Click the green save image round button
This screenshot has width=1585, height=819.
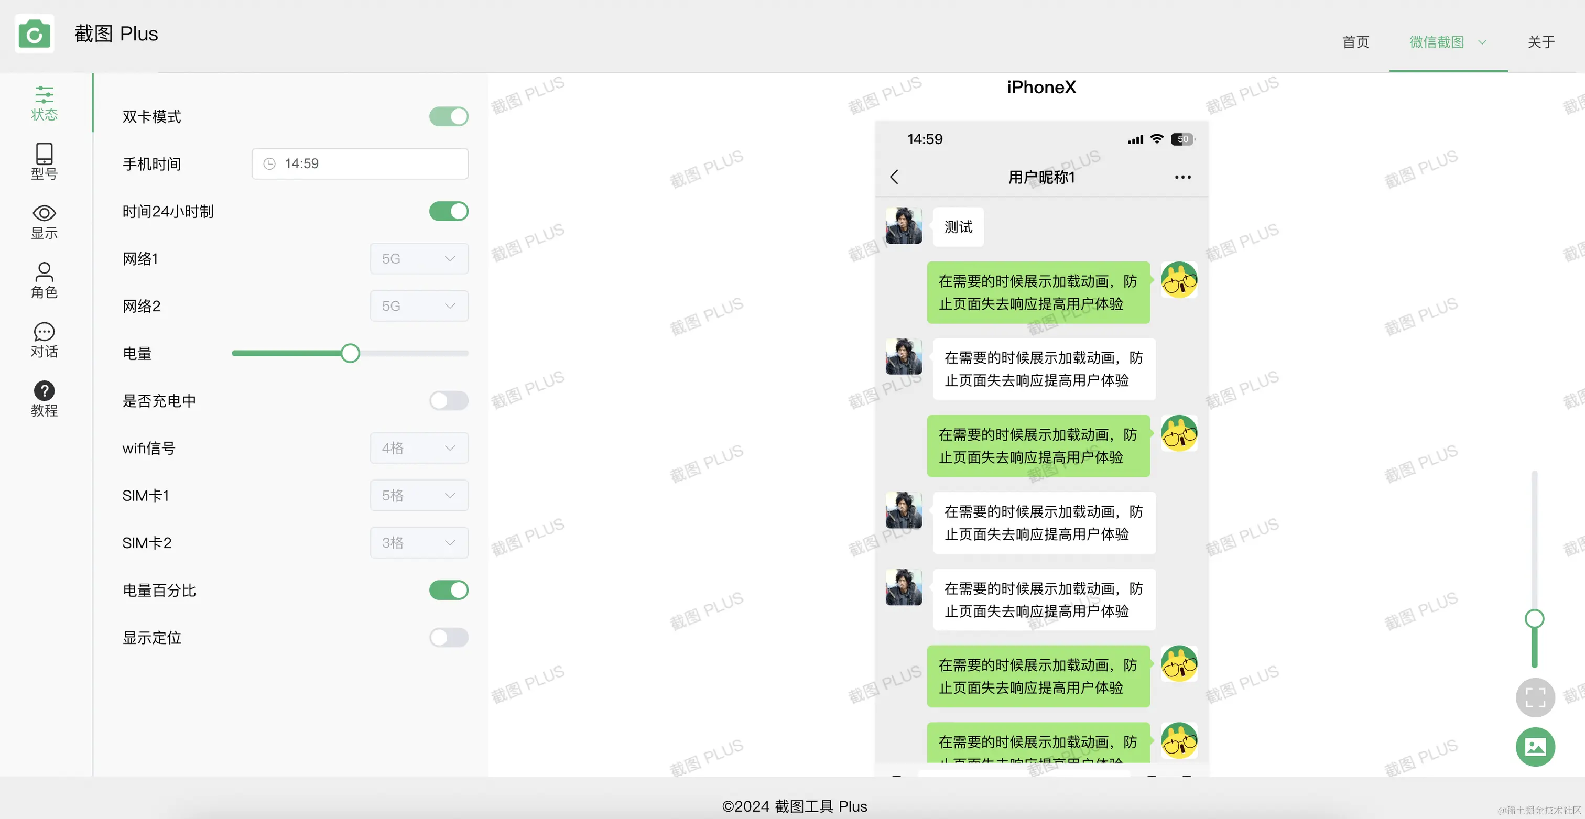(1535, 747)
